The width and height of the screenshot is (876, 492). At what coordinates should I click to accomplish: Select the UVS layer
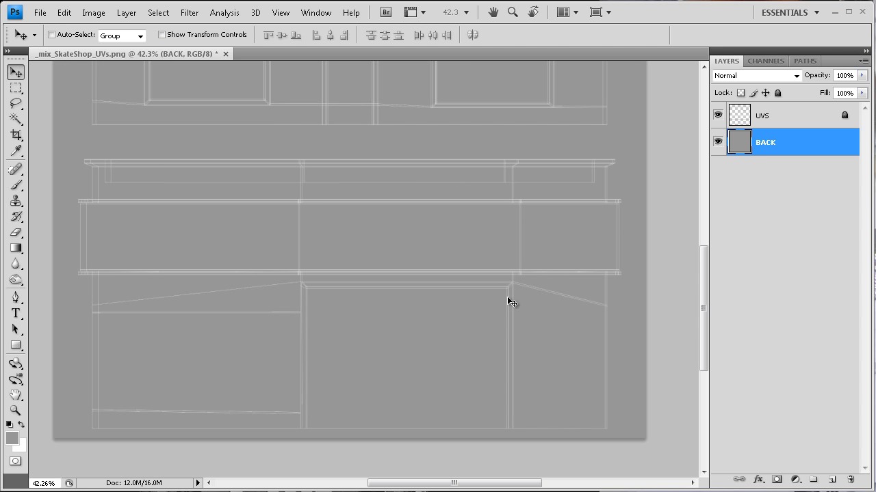[793, 115]
